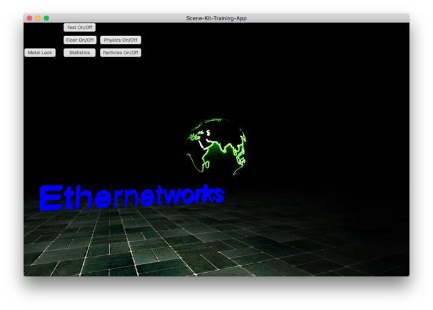
Task: Click the Scene-Kit-Training-App window title
Action: (216, 18)
